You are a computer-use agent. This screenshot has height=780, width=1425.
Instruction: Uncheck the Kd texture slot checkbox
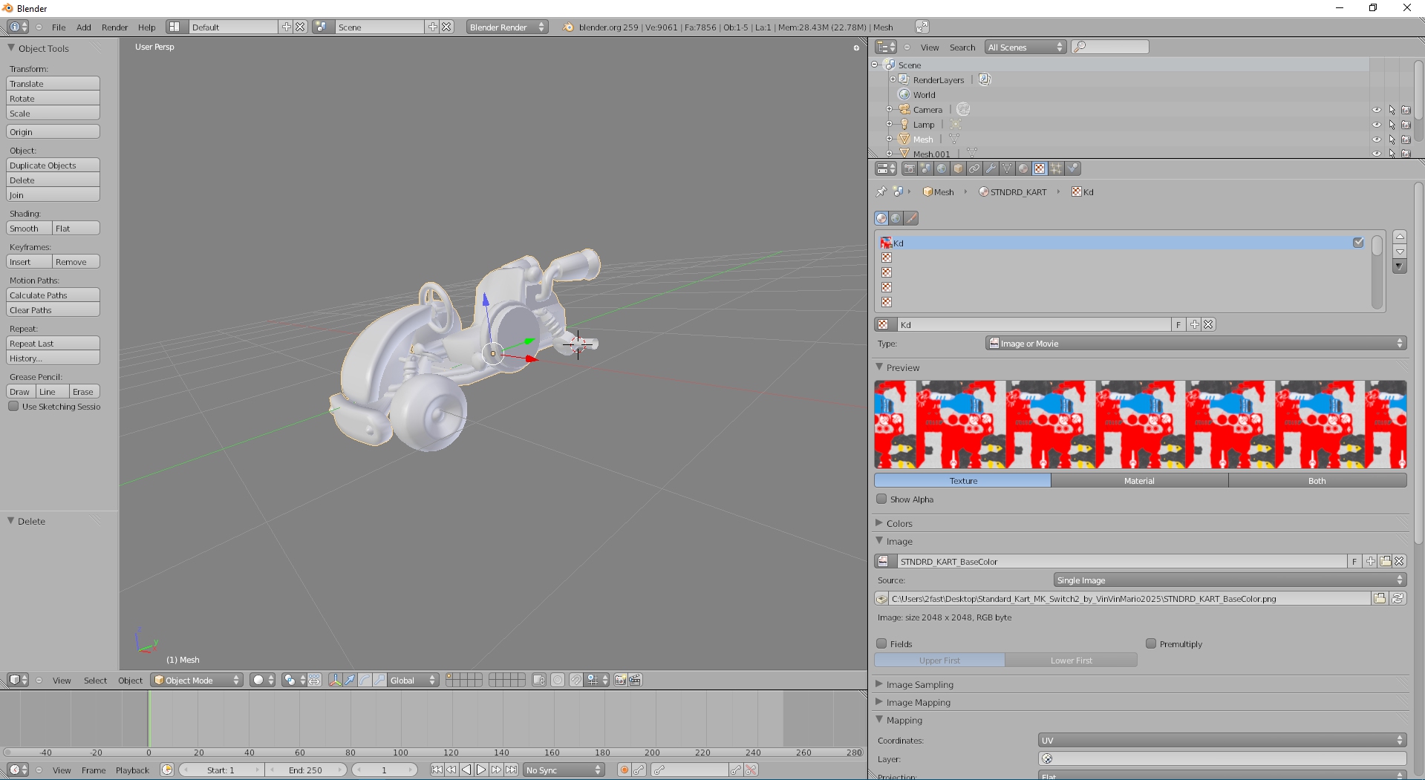(1358, 243)
